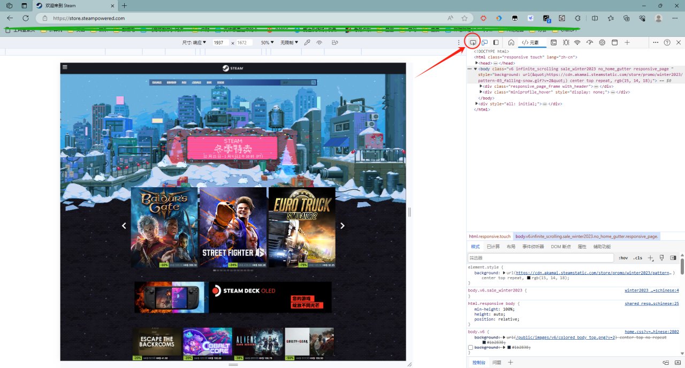
Task: Expand the head element node
Action: [x=477, y=63]
